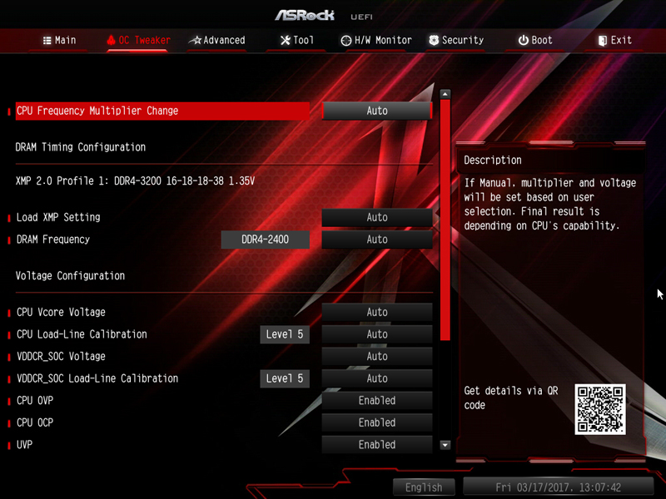Click the H/W Monitor gauge icon
This screenshot has width=666, height=499.
346,40
